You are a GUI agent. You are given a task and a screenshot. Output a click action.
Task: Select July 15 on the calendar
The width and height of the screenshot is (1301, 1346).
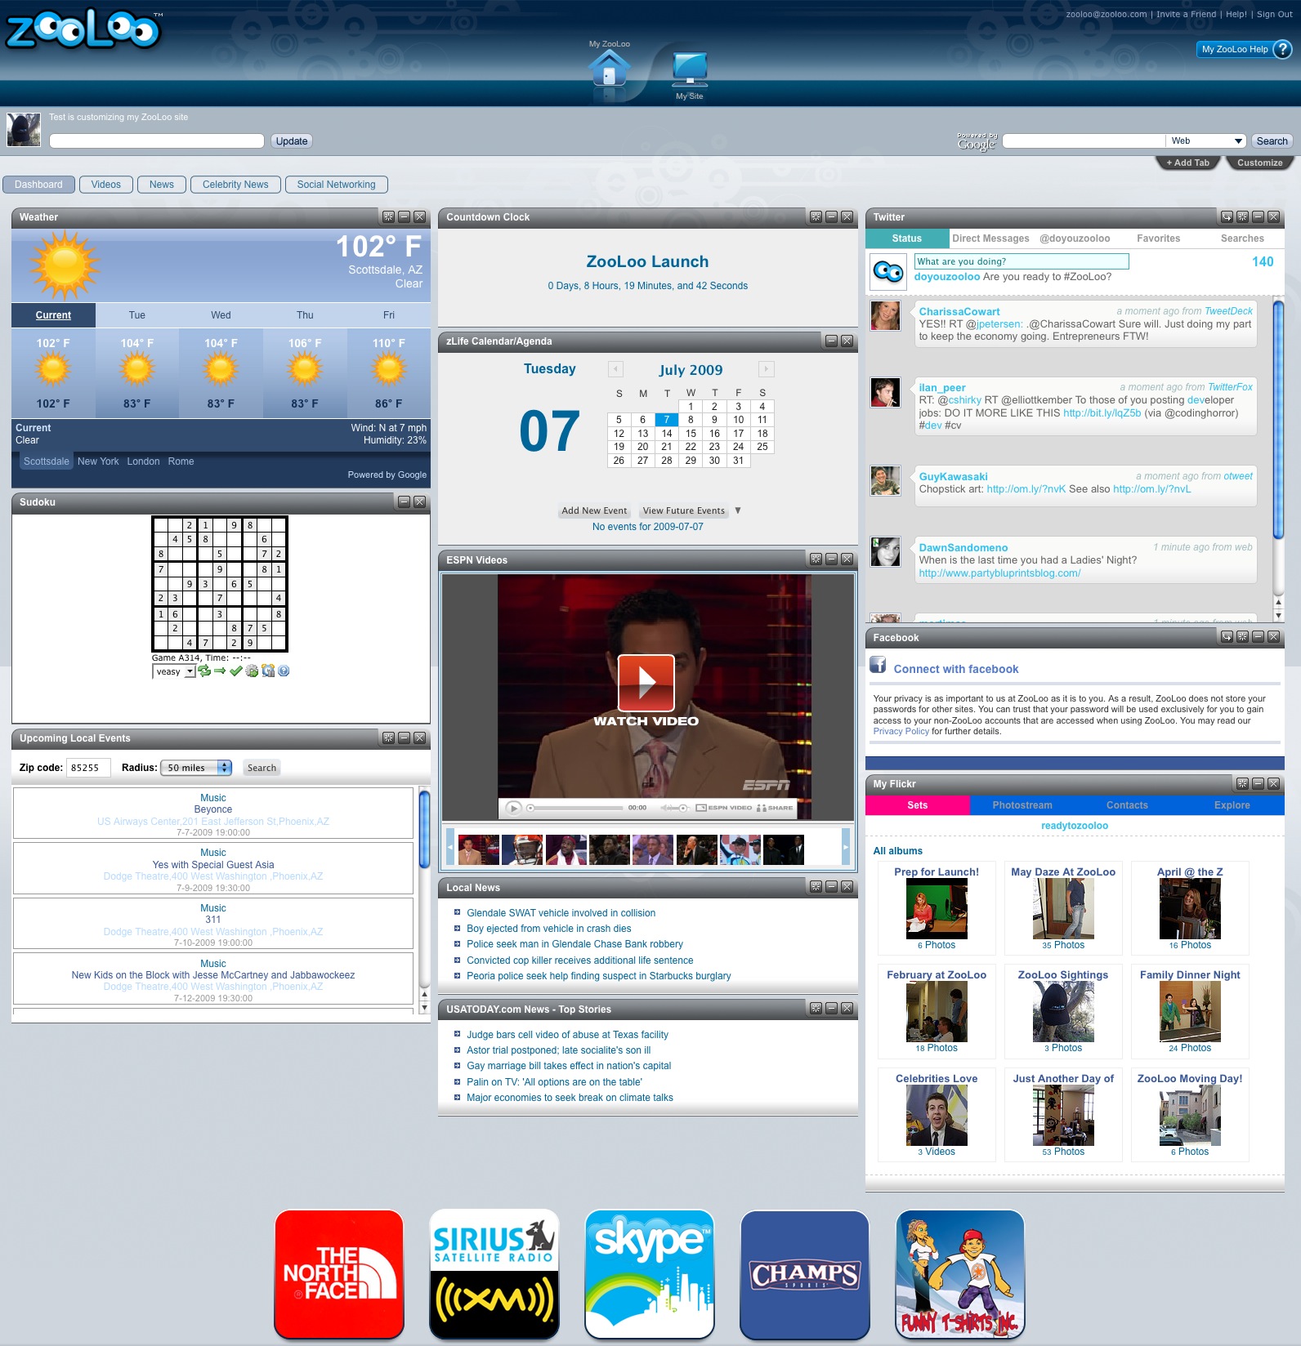tap(691, 434)
